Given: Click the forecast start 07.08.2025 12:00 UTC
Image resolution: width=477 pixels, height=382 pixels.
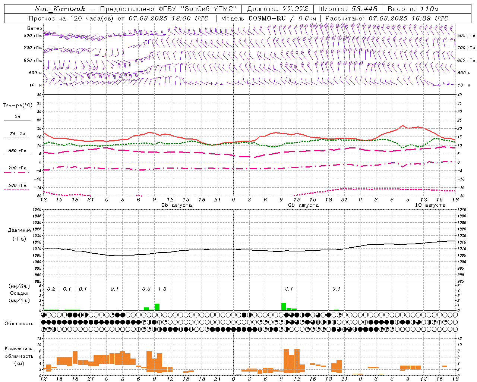Looking at the screenshot, I should pyautogui.click(x=168, y=18).
